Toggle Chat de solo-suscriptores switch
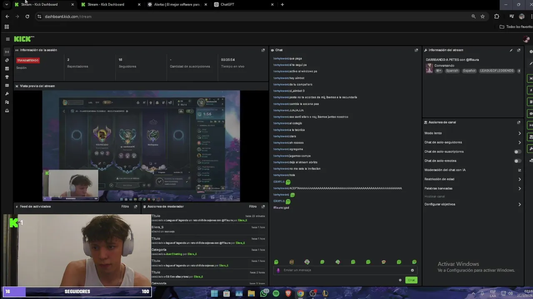This screenshot has width=533, height=299. (x=517, y=152)
